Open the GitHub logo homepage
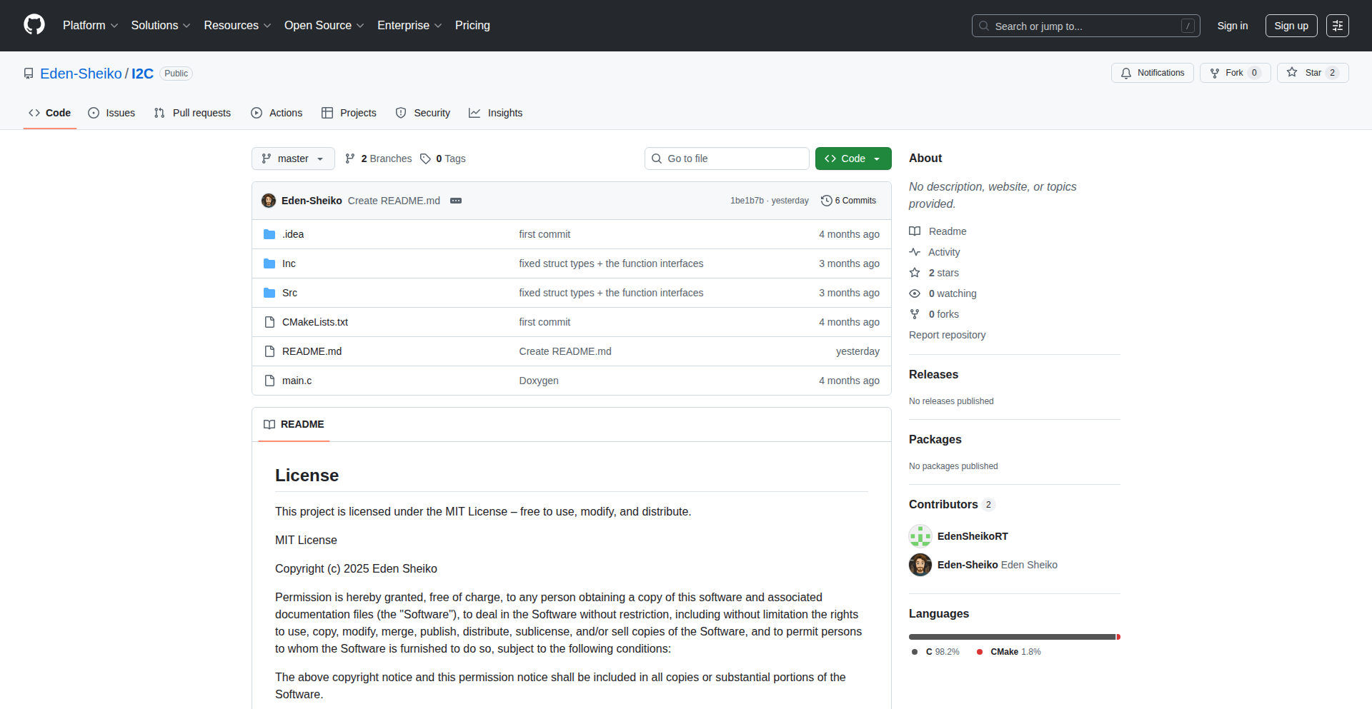This screenshot has width=1372, height=709. [34, 25]
